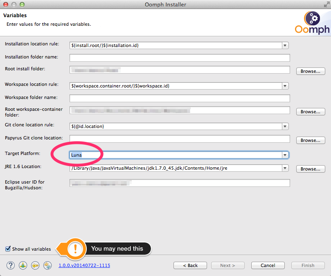
Task: Focus the Papyrus Git clone location field
Action: 180,139
